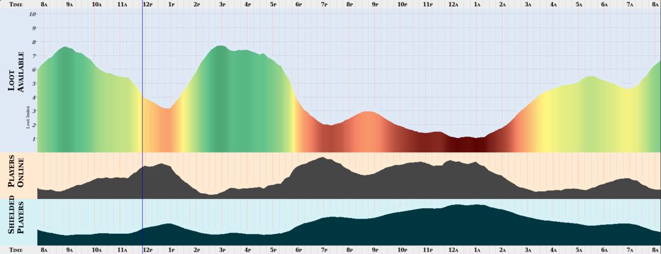This screenshot has width=661, height=254.
Task: Click 11P on the top time axis
Action: [427, 4]
